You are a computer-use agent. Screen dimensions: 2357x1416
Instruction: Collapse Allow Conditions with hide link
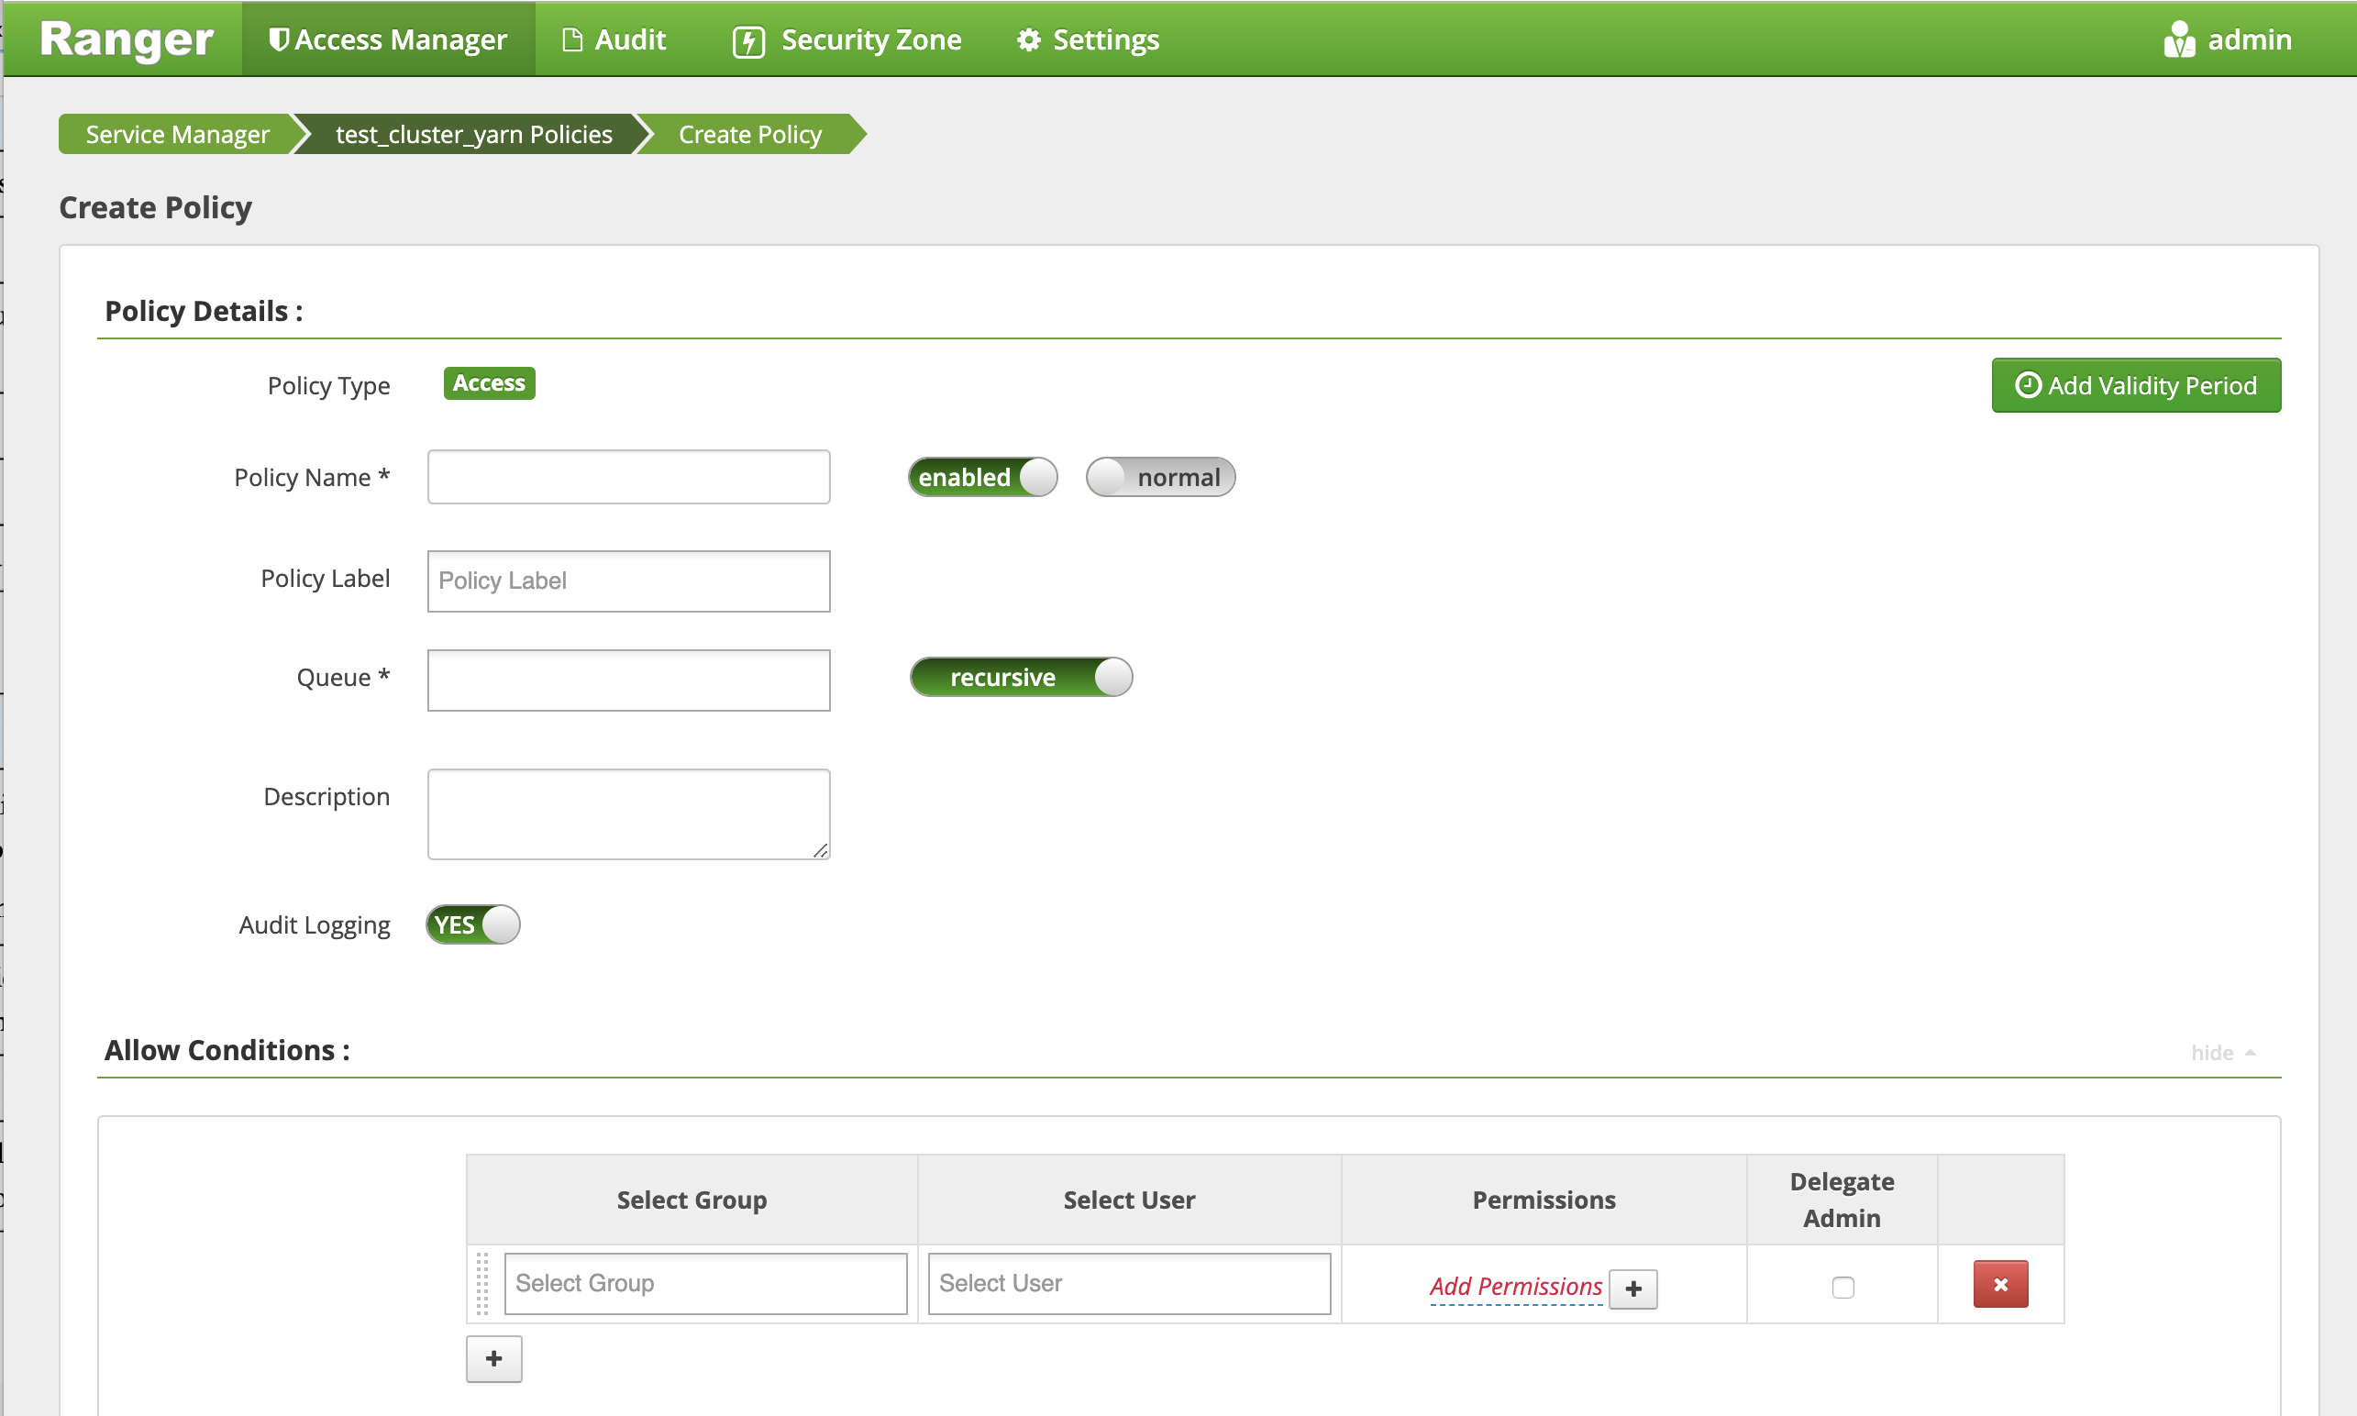pyautogui.click(x=2223, y=1053)
